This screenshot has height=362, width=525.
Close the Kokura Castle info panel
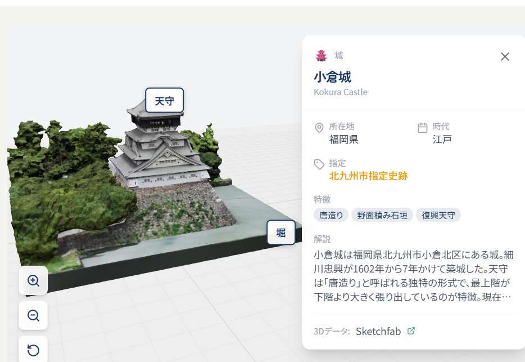coord(505,56)
